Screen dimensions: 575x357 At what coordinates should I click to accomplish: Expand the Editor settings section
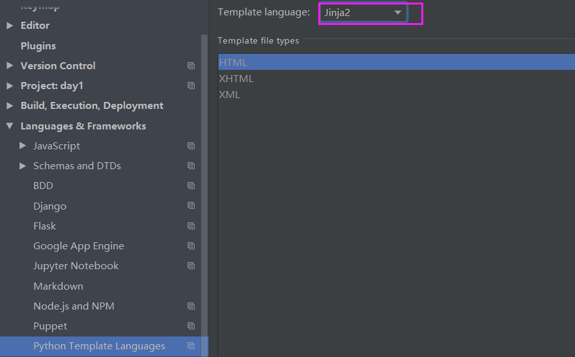click(10, 26)
